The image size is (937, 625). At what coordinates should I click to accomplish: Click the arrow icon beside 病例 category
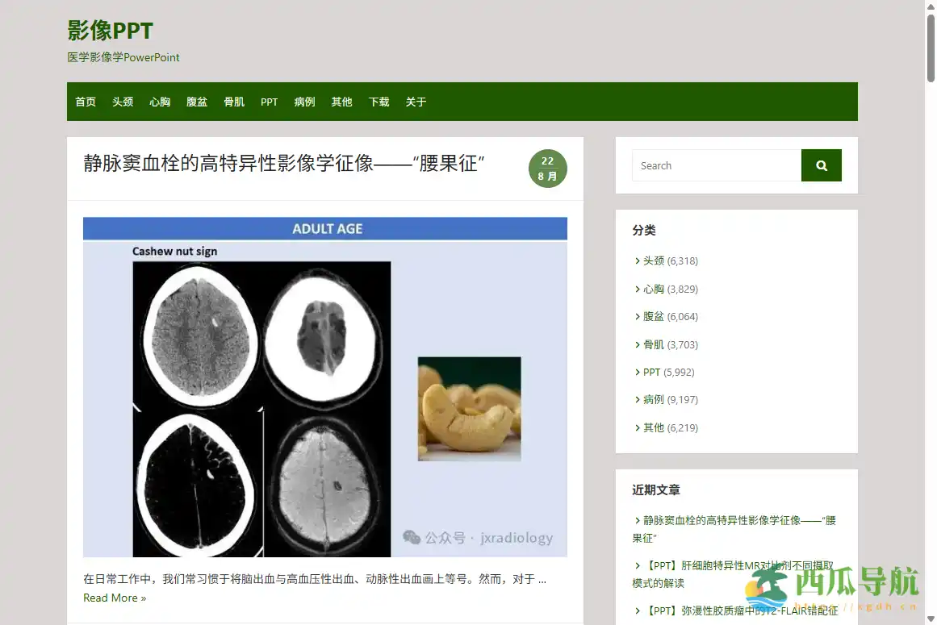(638, 399)
